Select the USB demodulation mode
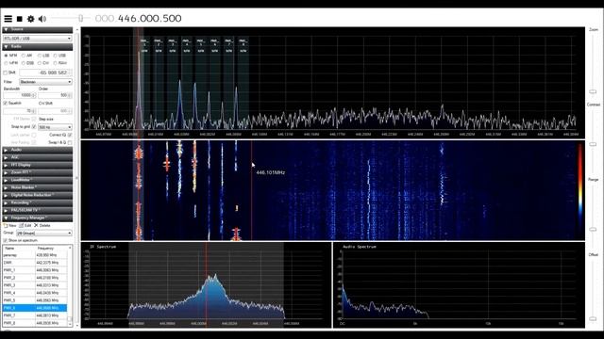604x339 pixels. pyautogui.click(x=59, y=56)
